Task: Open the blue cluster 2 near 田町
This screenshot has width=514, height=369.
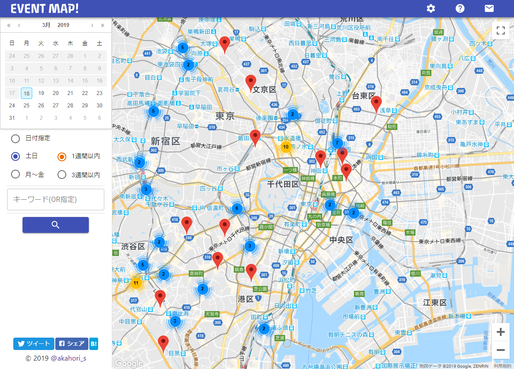Action: [264, 328]
